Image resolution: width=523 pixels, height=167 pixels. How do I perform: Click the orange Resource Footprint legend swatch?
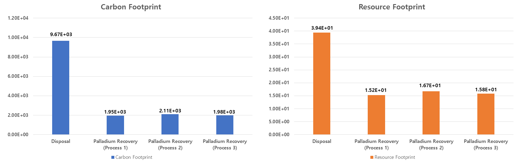pyautogui.click(x=372, y=157)
